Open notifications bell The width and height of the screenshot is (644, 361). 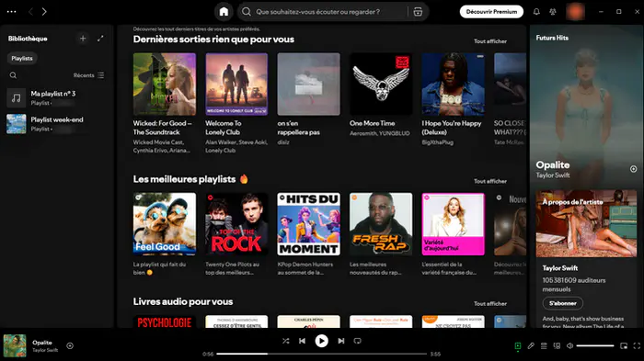pyautogui.click(x=536, y=12)
